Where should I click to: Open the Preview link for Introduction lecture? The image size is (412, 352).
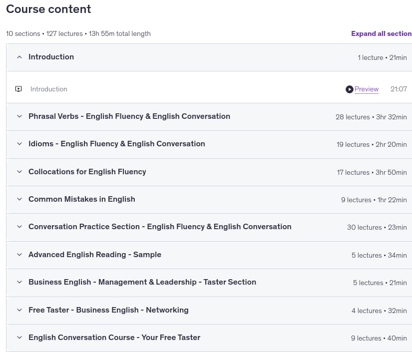[367, 89]
